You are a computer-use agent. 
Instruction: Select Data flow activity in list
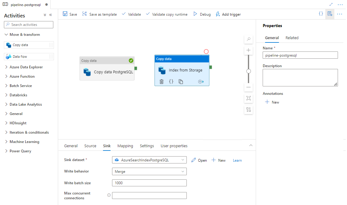coord(29,57)
